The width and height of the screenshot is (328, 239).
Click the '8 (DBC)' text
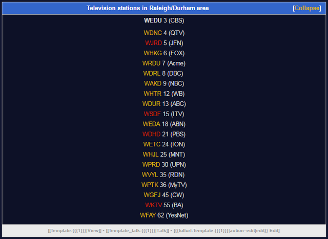pos(173,74)
